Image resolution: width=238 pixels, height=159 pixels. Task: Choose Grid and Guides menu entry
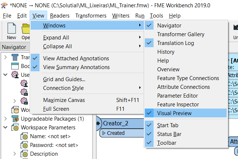coord(87,79)
